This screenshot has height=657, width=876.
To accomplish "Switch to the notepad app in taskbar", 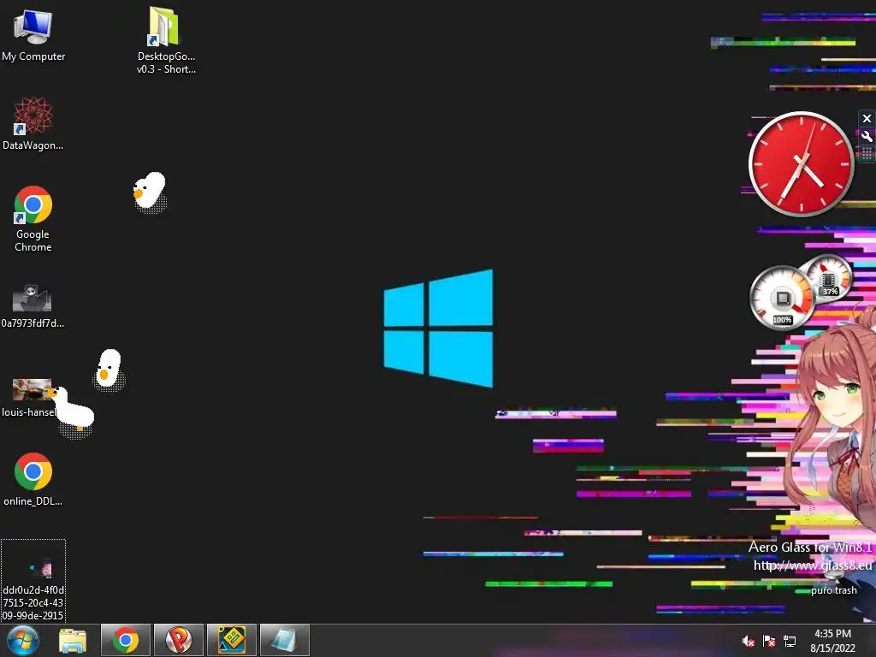I will coord(285,640).
